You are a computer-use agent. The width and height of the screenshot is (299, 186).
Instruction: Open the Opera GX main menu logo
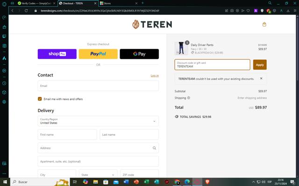[x=4, y=4]
